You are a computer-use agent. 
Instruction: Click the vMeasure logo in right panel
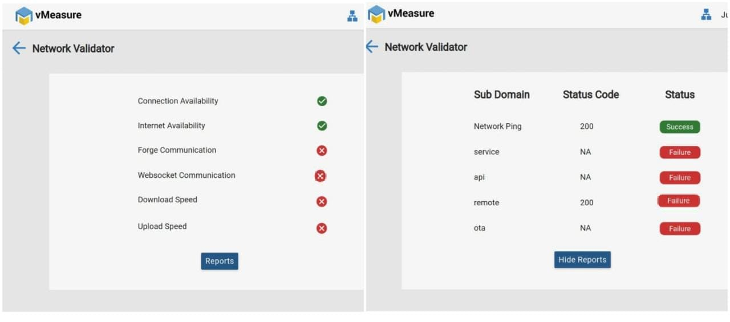(x=376, y=14)
